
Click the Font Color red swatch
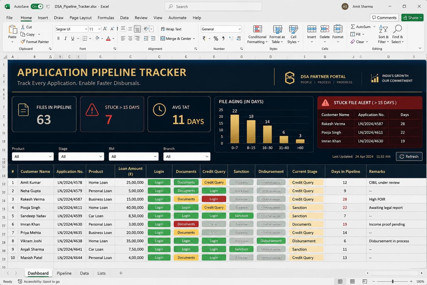click(108, 38)
